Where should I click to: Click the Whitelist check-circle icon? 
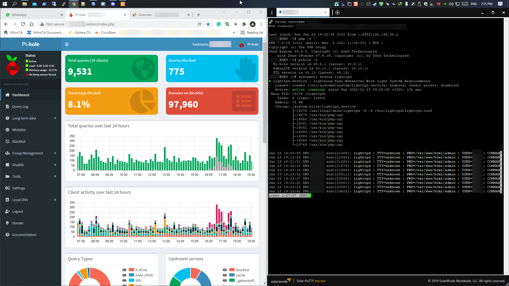coord(7,130)
